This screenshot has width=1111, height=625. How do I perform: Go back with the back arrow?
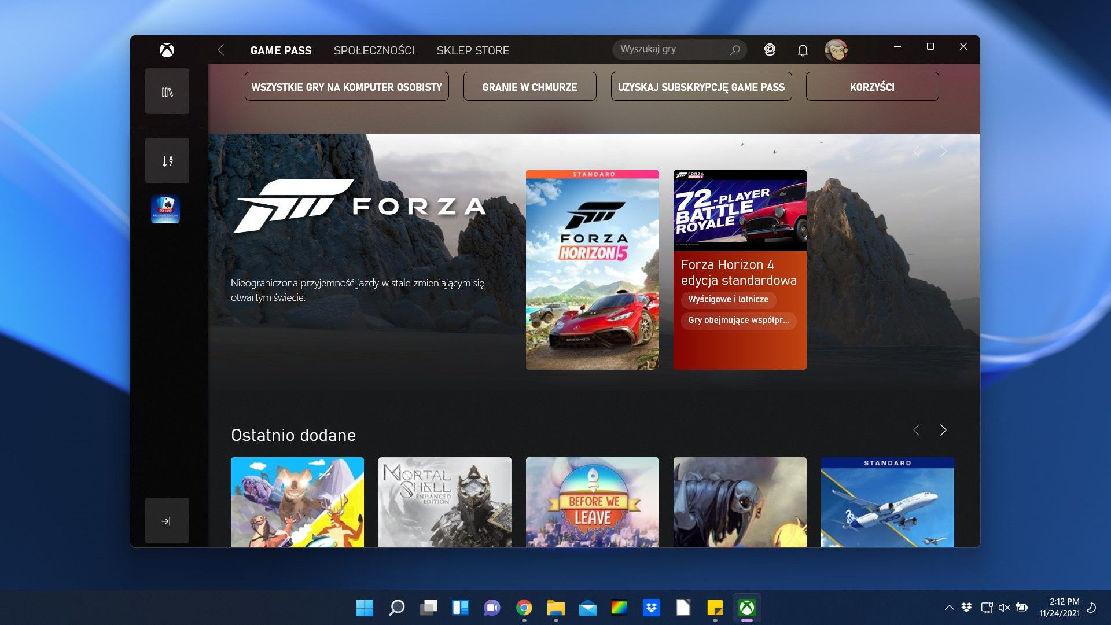[x=220, y=50]
